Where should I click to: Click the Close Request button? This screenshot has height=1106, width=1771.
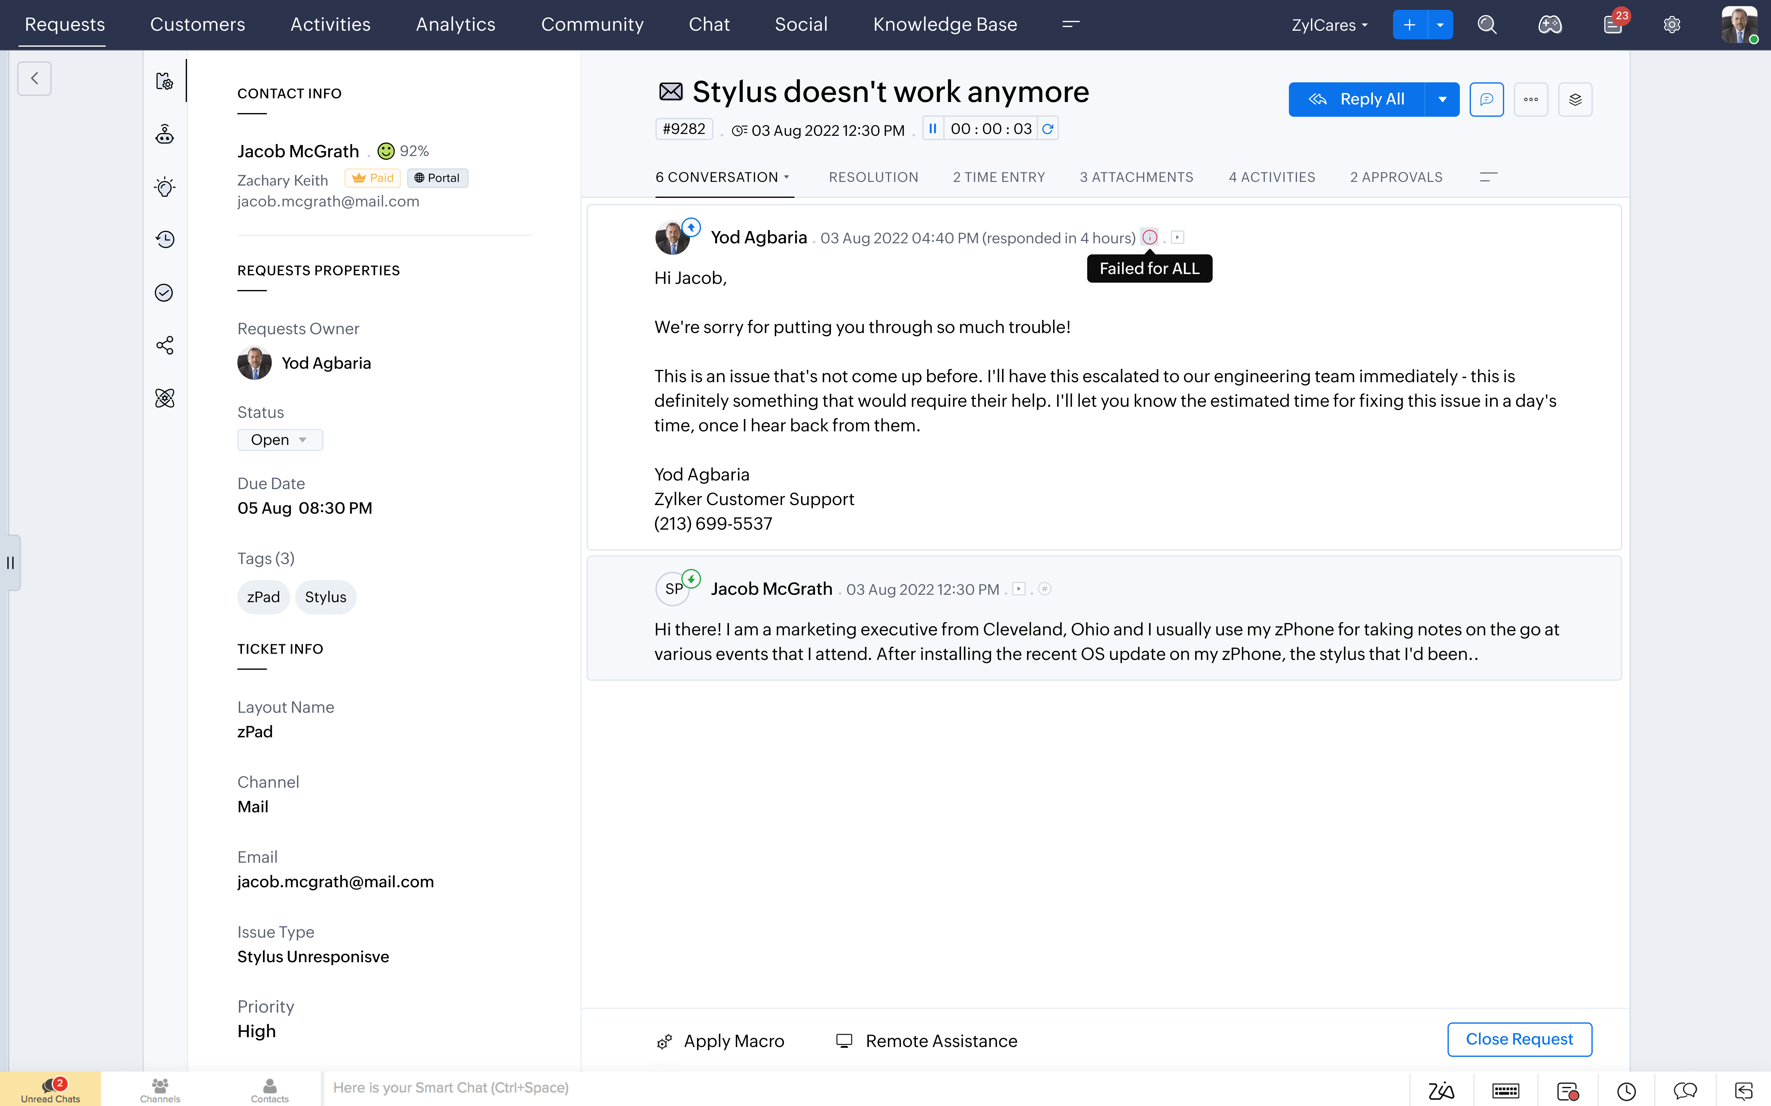coord(1519,1039)
